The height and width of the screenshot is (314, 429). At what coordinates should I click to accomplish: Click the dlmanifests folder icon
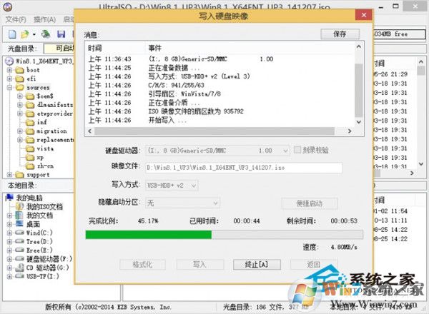[30, 105]
